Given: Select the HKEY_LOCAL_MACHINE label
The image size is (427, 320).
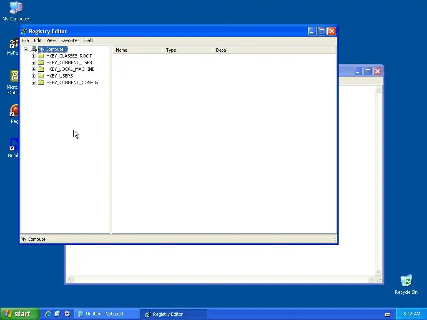Looking at the screenshot, I should click(x=70, y=69).
